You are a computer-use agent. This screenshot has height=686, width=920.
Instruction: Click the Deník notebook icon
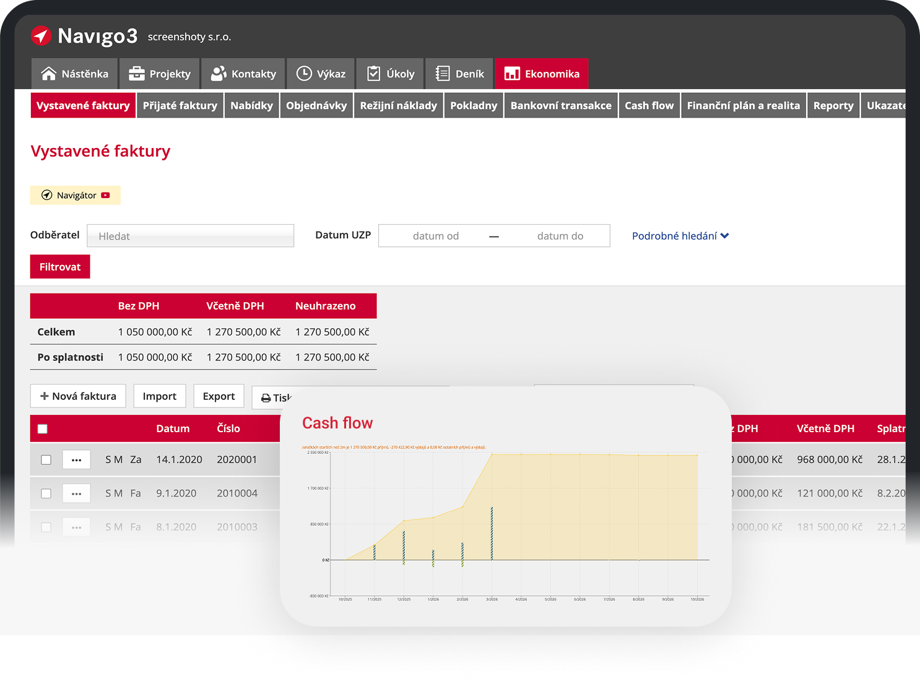pyautogui.click(x=442, y=74)
